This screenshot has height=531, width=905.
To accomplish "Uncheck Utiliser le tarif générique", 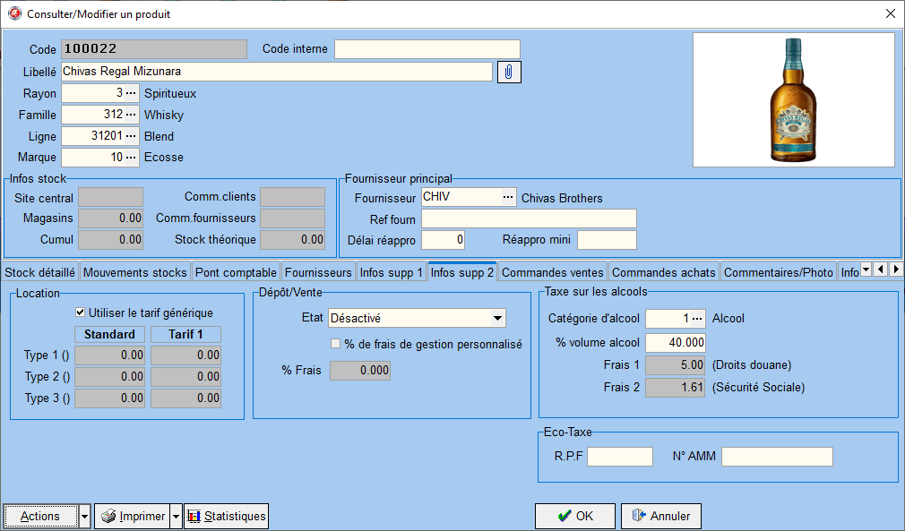I will [x=81, y=313].
